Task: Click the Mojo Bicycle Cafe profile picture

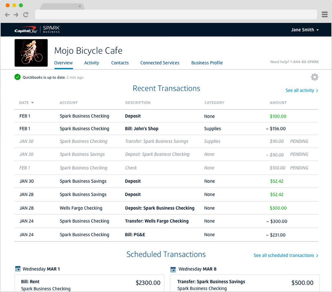Action: click(x=31, y=53)
